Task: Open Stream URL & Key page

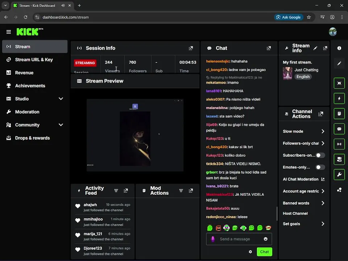Action: (x=35, y=60)
